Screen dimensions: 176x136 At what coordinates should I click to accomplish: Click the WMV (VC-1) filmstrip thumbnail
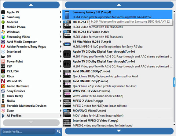coord(67,94)
